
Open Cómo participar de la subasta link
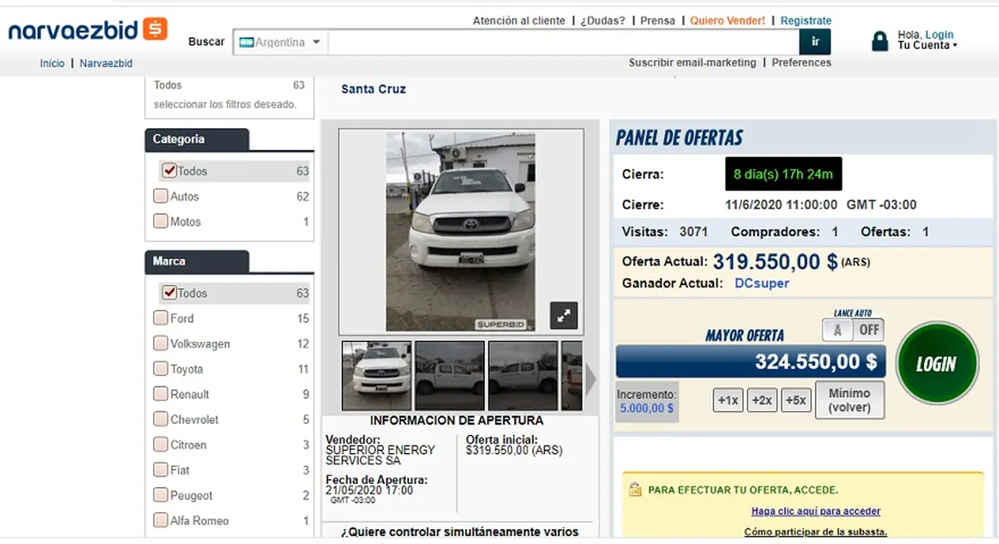click(816, 532)
